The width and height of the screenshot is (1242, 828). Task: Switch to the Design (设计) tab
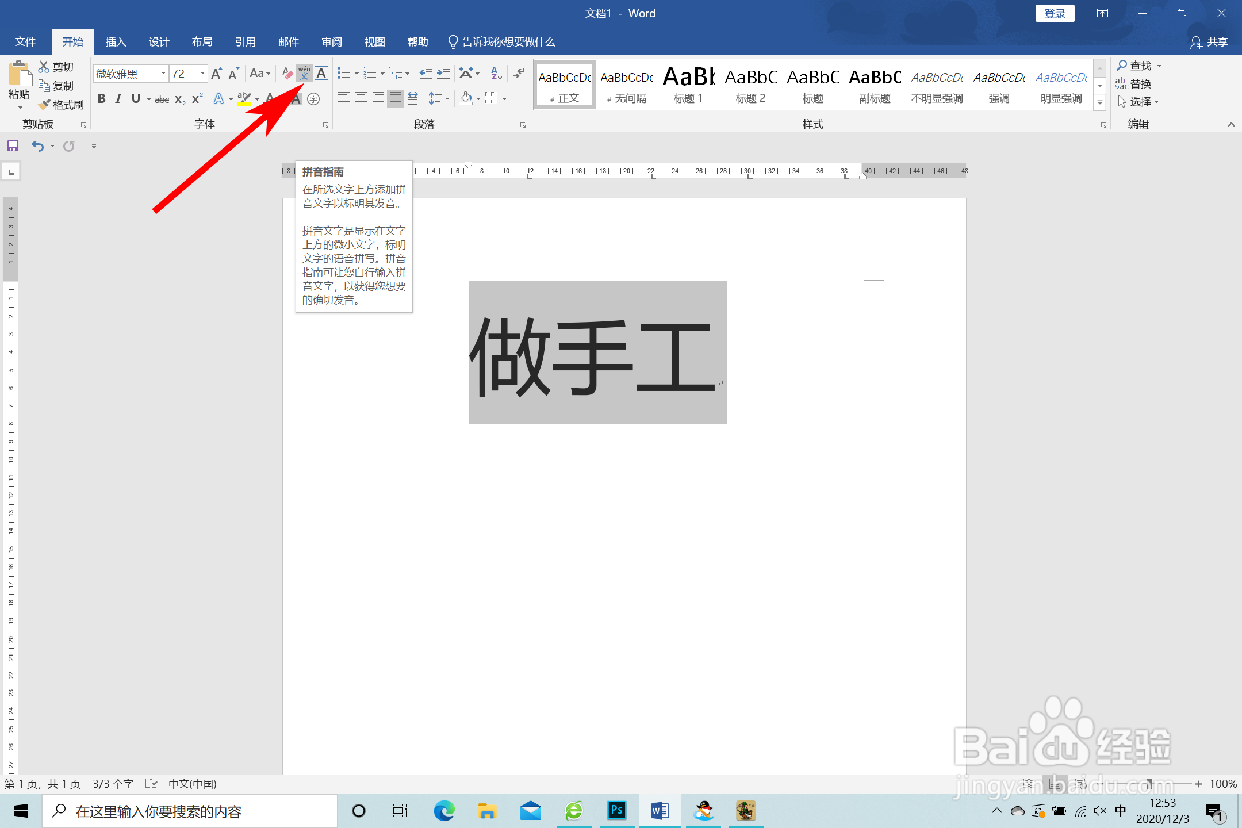pyautogui.click(x=159, y=41)
